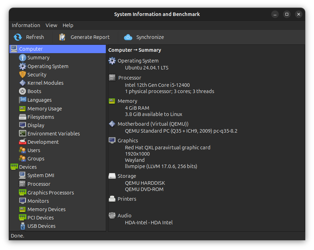Select Filesystems in the tree
314x250 pixels.
point(41,117)
